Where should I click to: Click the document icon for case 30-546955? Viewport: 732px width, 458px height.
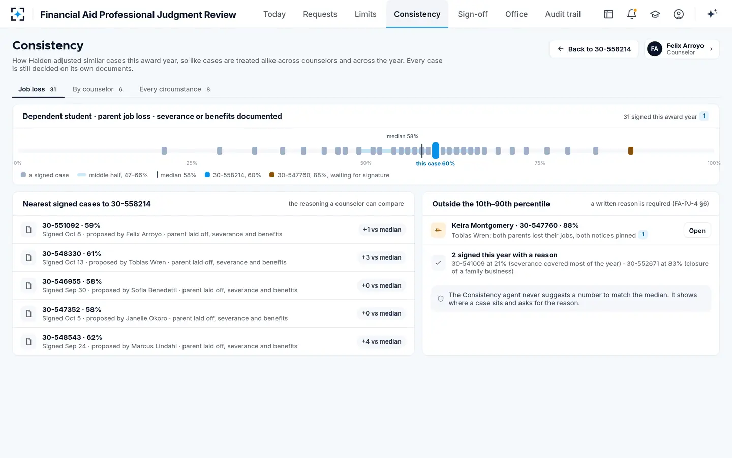pyautogui.click(x=29, y=285)
